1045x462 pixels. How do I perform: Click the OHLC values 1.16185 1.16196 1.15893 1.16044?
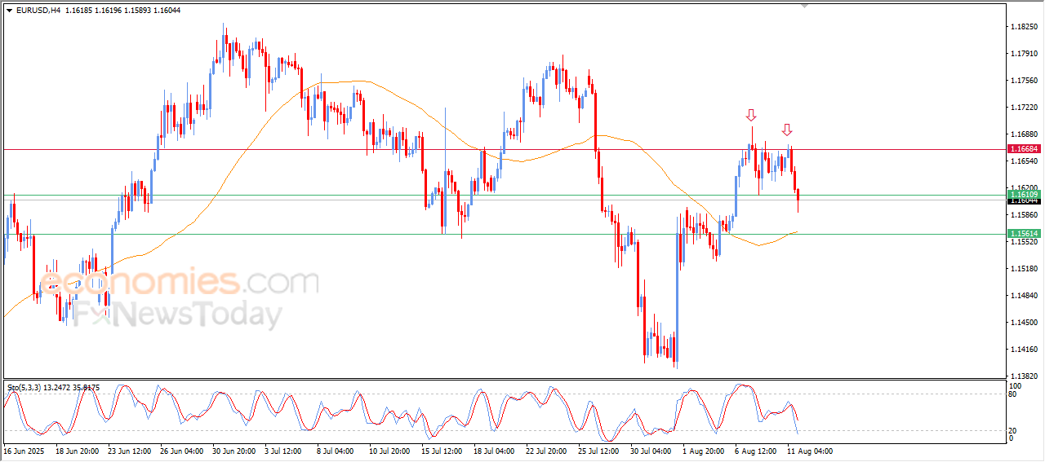(123, 11)
